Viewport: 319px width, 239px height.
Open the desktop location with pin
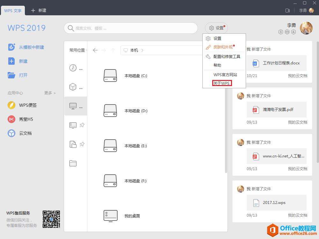[73, 125]
